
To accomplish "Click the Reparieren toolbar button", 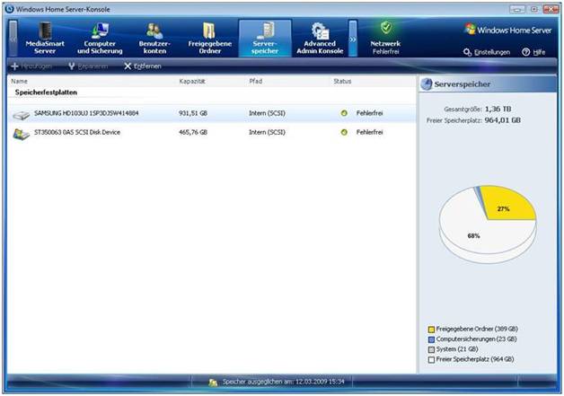I will [x=88, y=66].
